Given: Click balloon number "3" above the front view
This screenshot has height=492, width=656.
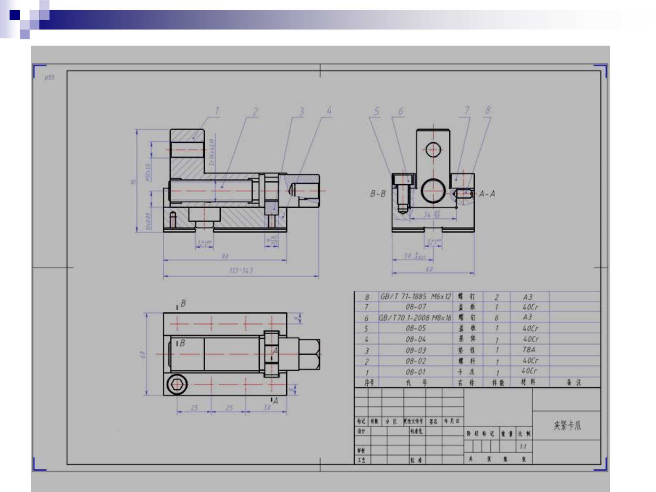Looking at the screenshot, I should (301, 112).
